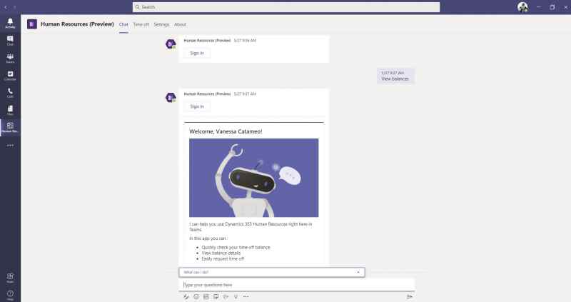This screenshot has height=302, width=571.
Task: Open Help in the left sidebar
Action: pyautogui.click(x=10, y=295)
